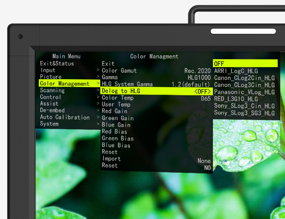Expand arrow beside Color Management
The width and height of the screenshot is (285, 219).
(x=98, y=83)
